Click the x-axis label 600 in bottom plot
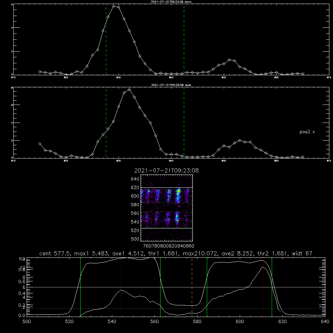This screenshot has height=333, width=333. (240, 322)
